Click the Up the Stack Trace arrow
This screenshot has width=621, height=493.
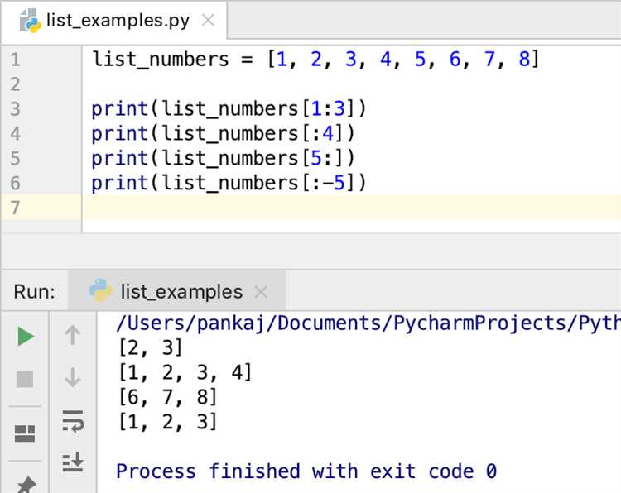click(73, 335)
